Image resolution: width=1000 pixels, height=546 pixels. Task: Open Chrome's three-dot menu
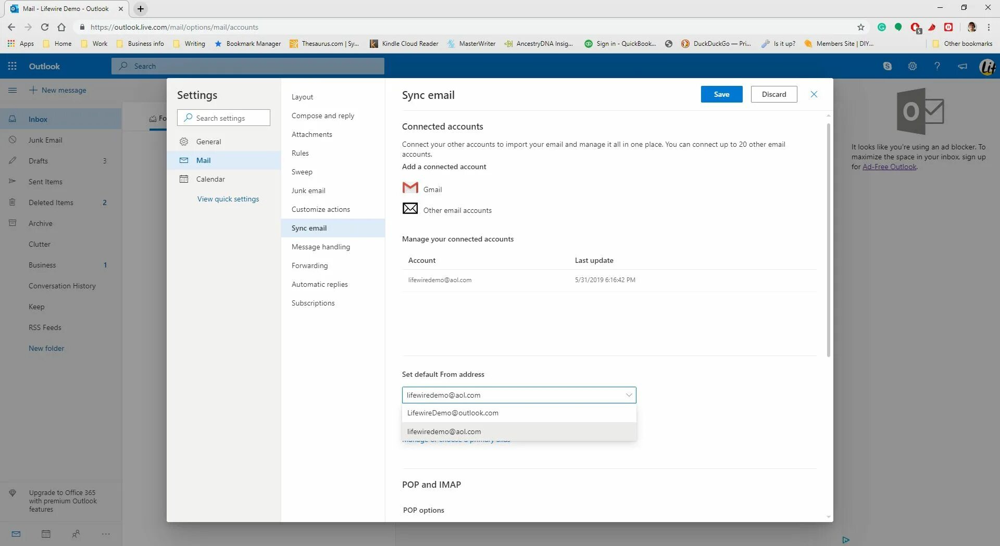pos(989,27)
